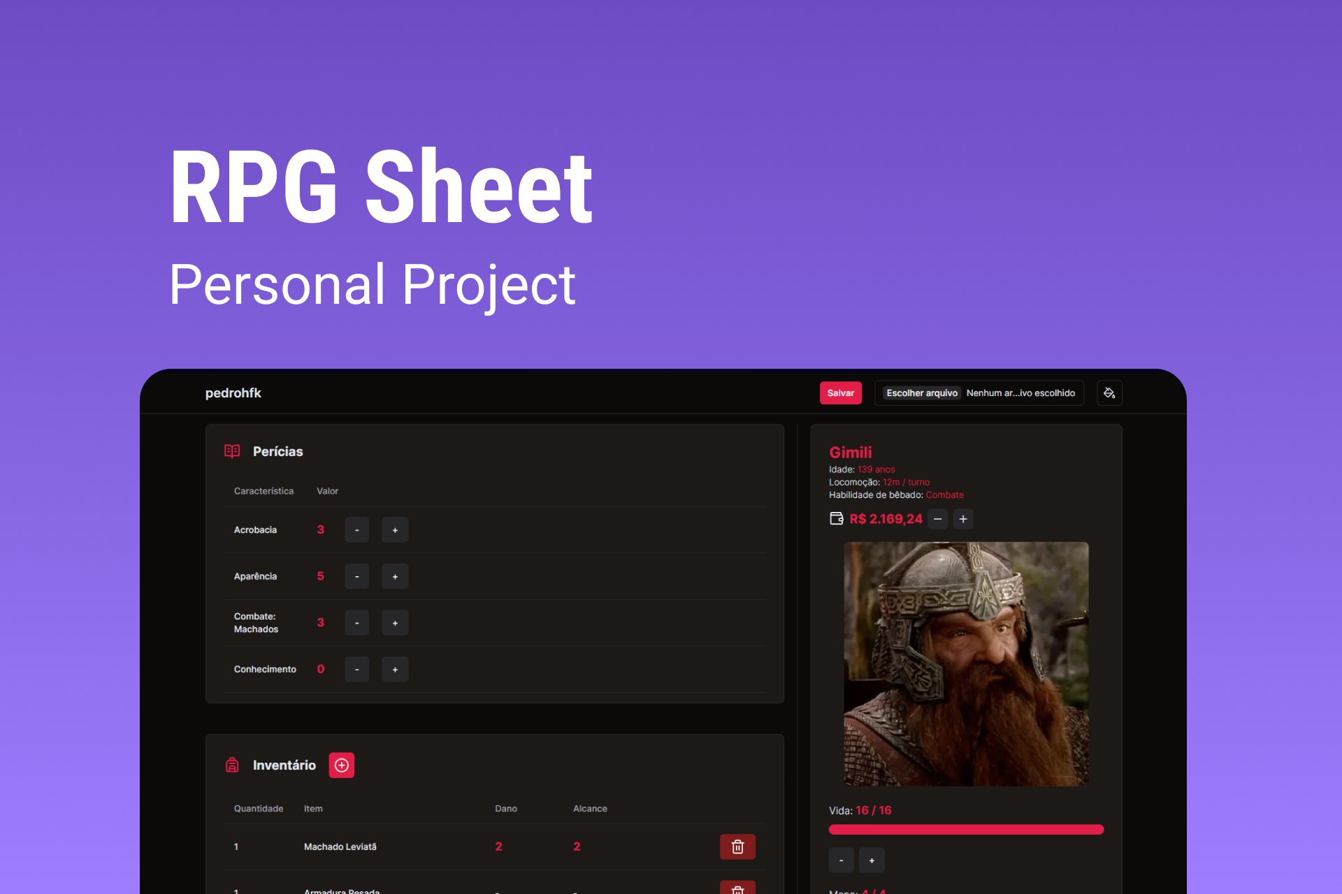Increase Acrobacia skill value
1342x894 pixels.
point(395,530)
